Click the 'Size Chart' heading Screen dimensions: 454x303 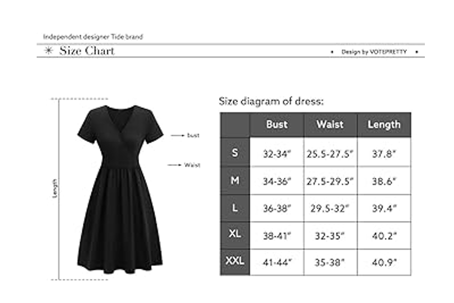click(x=87, y=51)
